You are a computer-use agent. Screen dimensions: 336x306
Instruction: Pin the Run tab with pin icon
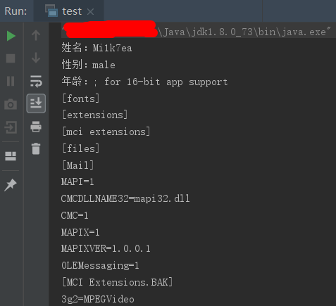(x=11, y=185)
